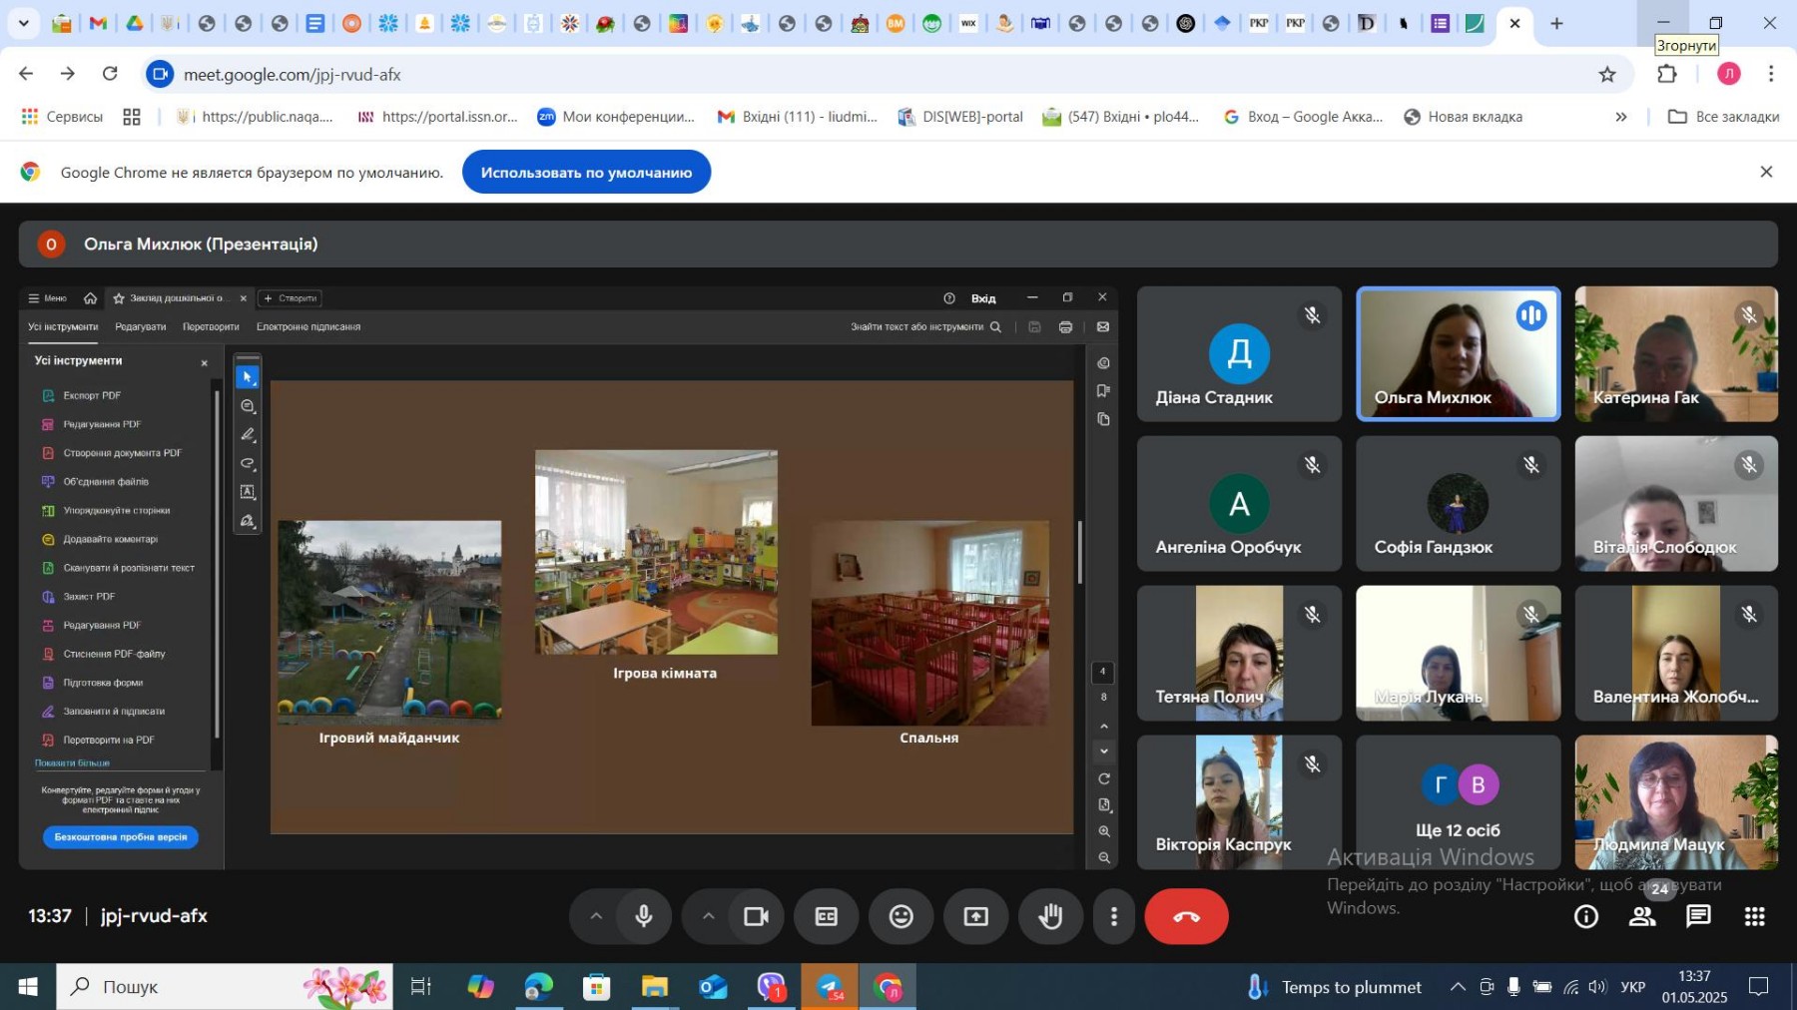Open the activities grid icon
Image resolution: width=1797 pixels, height=1010 pixels.
pos(1754,916)
